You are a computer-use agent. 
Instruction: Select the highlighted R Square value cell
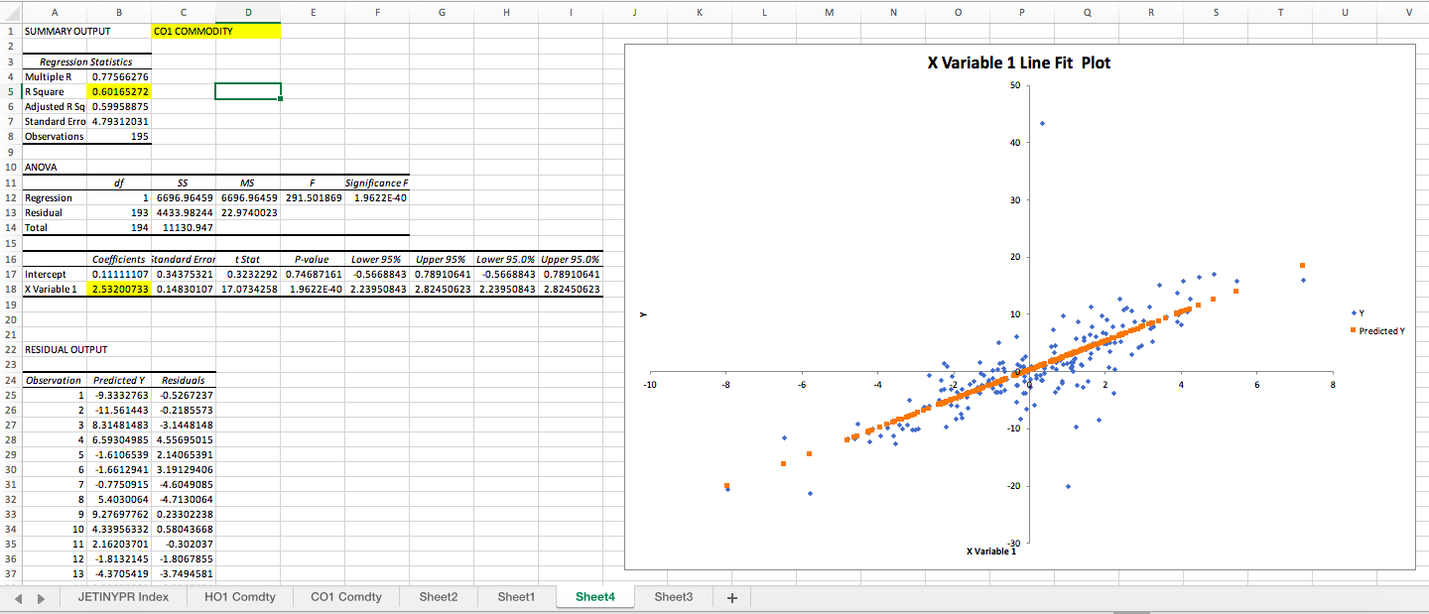119,90
